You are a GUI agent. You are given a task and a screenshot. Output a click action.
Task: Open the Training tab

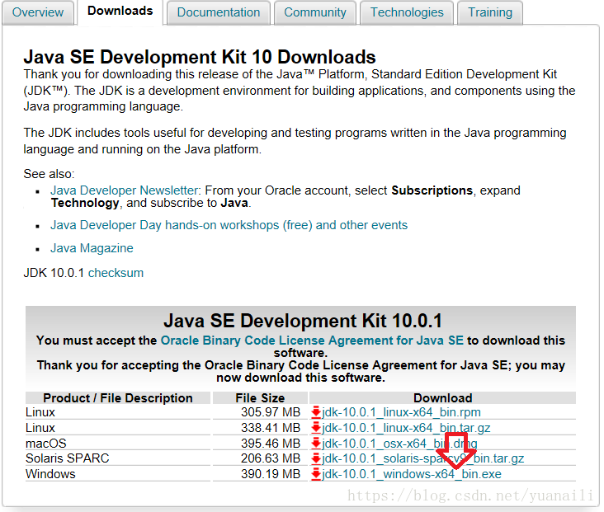click(x=490, y=12)
